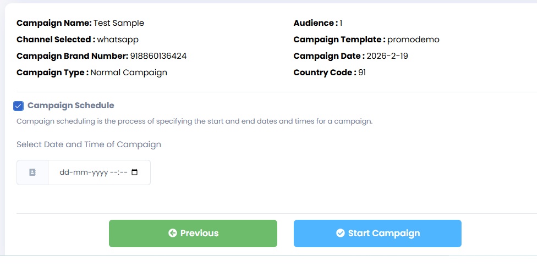Click the Campaign Name label
The height and width of the screenshot is (267, 538).
pos(54,23)
